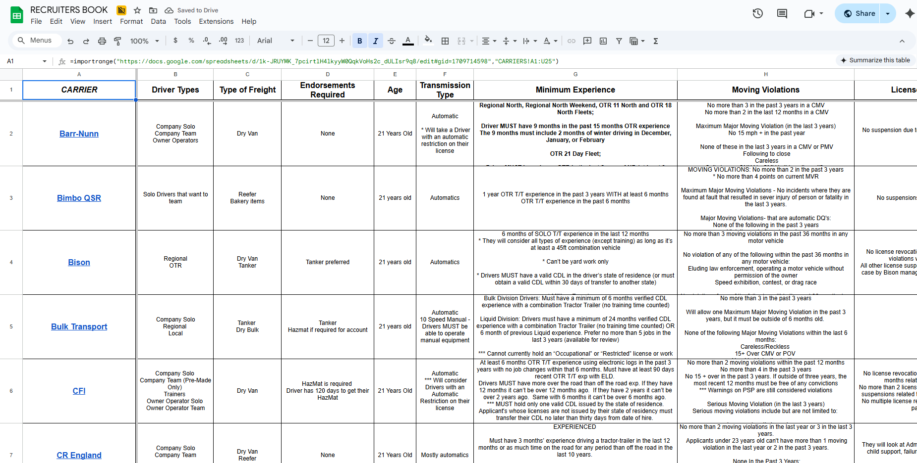This screenshot has width=917, height=463.
Task: Open the comments panel icon
Action: (x=782, y=13)
